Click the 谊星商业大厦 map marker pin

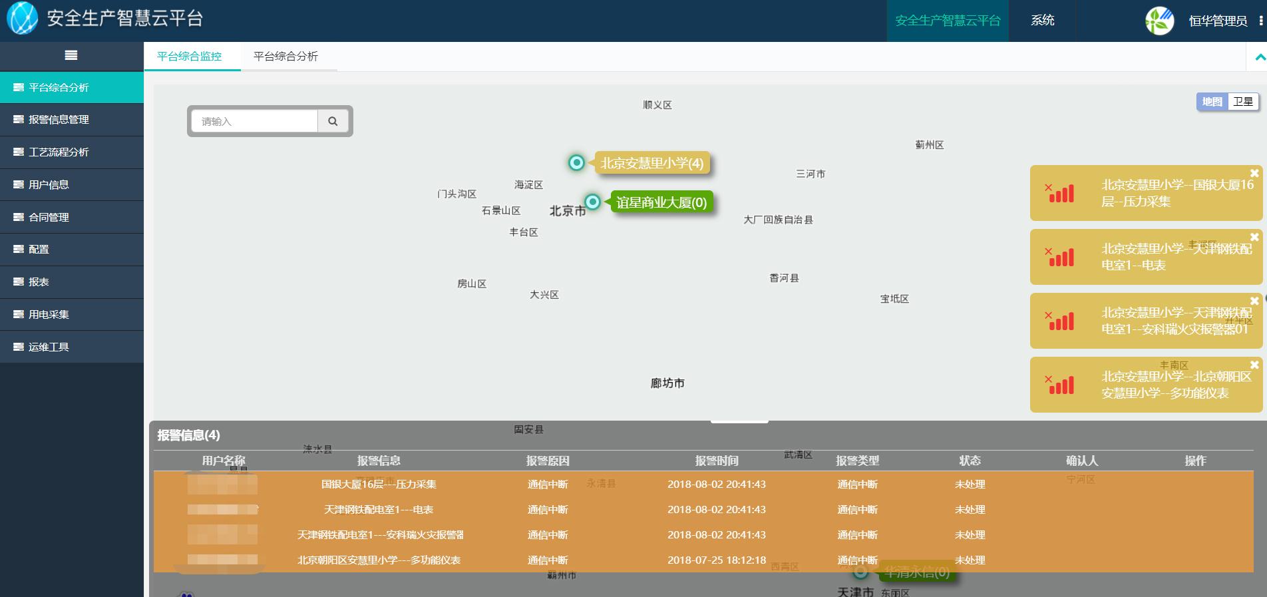tap(592, 202)
